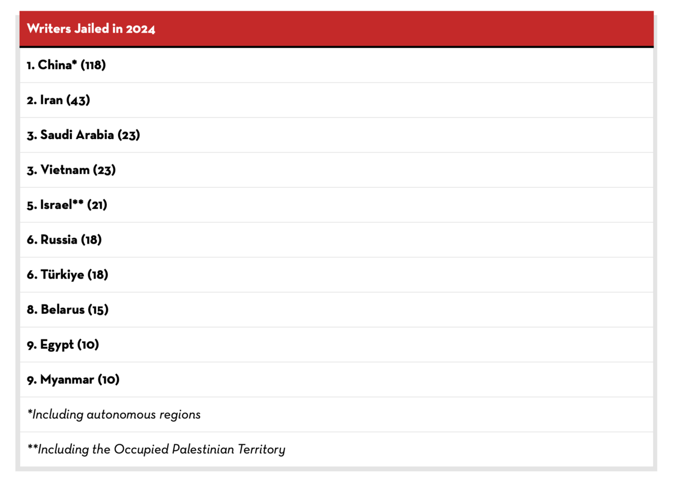Select the row "5. Israel** (21)"
The height and width of the screenshot is (485, 675).
click(x=336, y=205)
